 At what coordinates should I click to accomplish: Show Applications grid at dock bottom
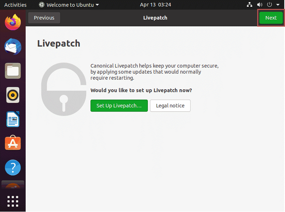13,201
